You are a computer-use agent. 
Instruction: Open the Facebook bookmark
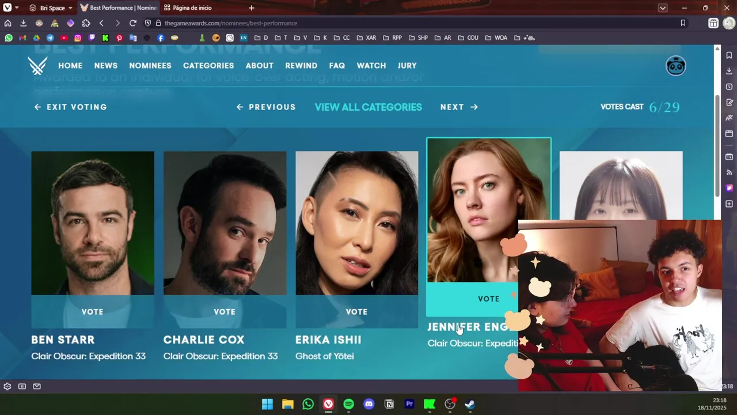coord(161,38)
